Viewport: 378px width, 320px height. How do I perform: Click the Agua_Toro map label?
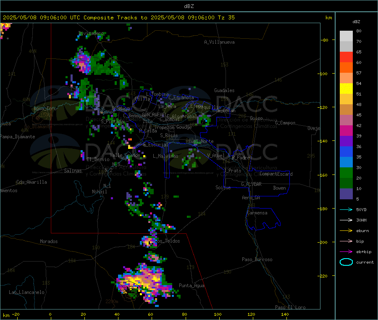45,108
